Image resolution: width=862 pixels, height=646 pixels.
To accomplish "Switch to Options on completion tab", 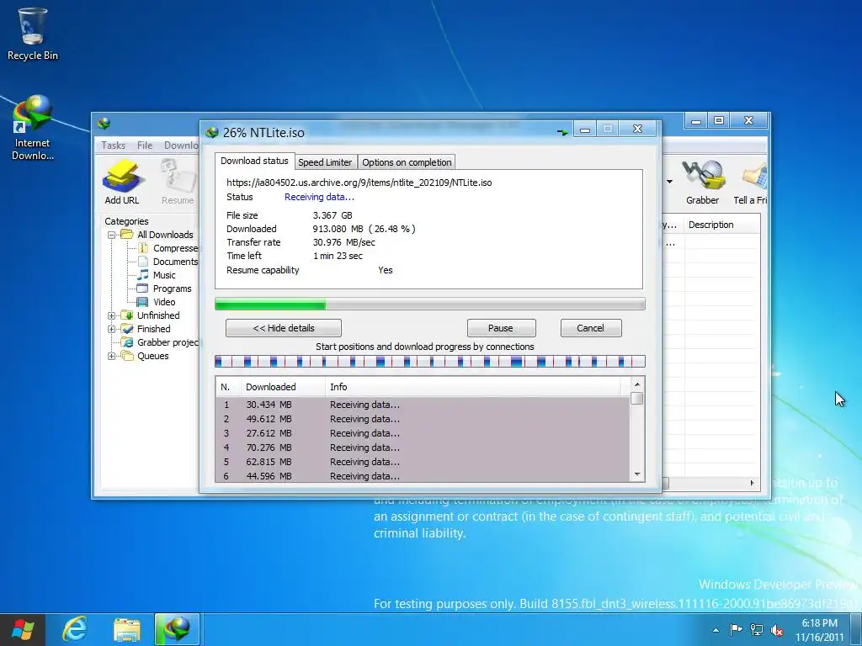I will [407, 162].
